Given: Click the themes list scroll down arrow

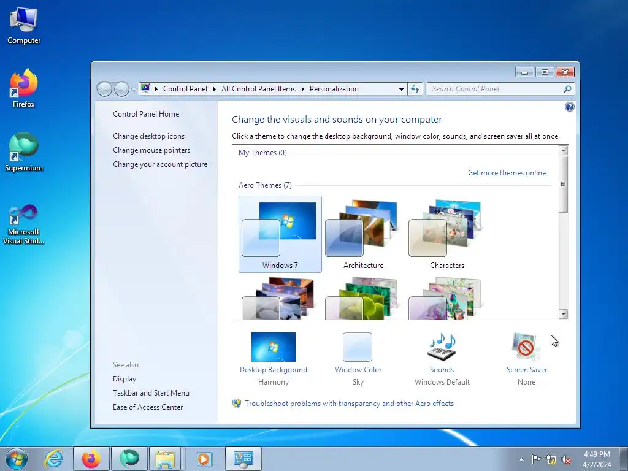Looking at the screenshot, I should [563, 314].
